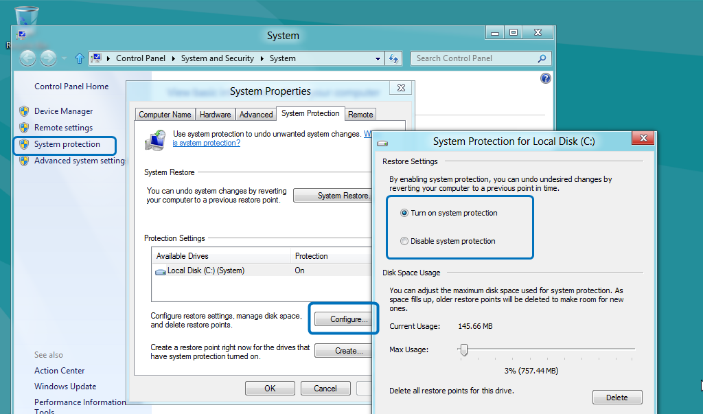This screenshot has width=703, height=414.
Task: Go up one level with the Up arrow
Action: pyautogui.click(x=80, y=58)
